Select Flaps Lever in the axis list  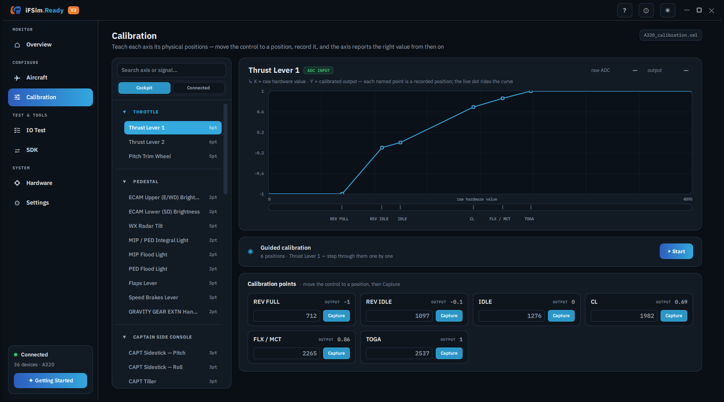click(173, 283)
